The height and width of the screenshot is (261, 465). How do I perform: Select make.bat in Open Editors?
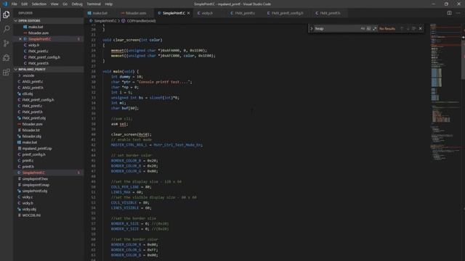coord(36,27)
